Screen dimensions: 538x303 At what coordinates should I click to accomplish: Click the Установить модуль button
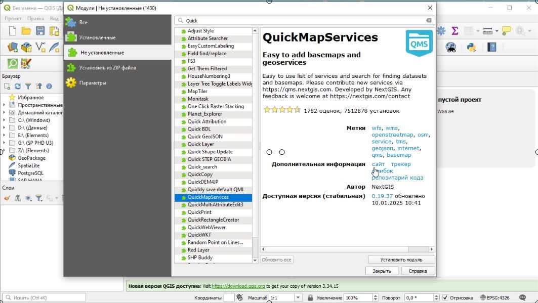(x=401, y=260)
